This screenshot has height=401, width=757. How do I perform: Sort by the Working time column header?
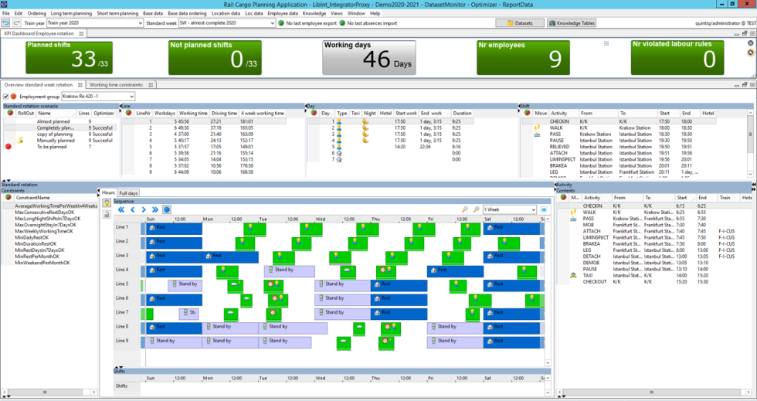click(193, 113)
